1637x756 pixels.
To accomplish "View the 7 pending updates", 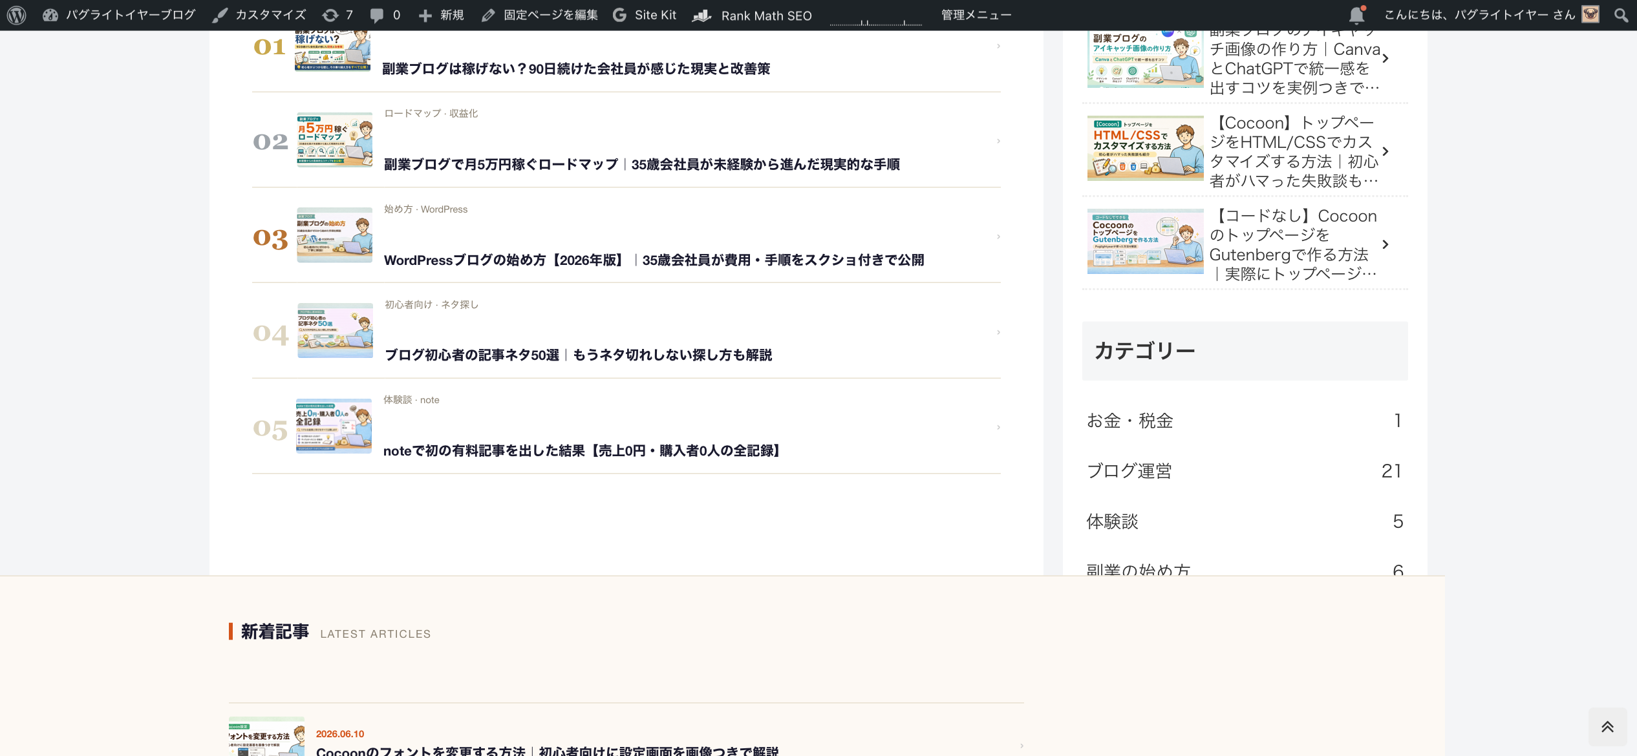I will click(x=337, y=15).
